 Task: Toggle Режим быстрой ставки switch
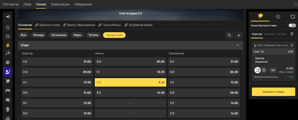(292, 25)
